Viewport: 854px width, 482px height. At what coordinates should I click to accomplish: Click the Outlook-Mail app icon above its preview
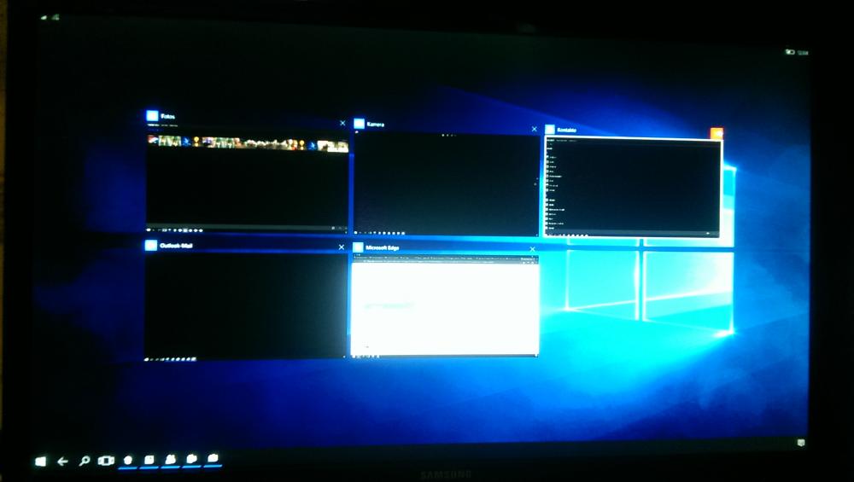click(151, 246)
